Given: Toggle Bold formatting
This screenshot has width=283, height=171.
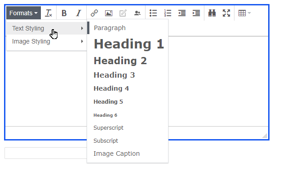Looking at the screenshot, I should [x=64, y=13].
